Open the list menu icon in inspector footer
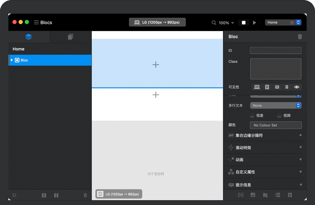Screen dimensions: 315x205 point(278,195)
